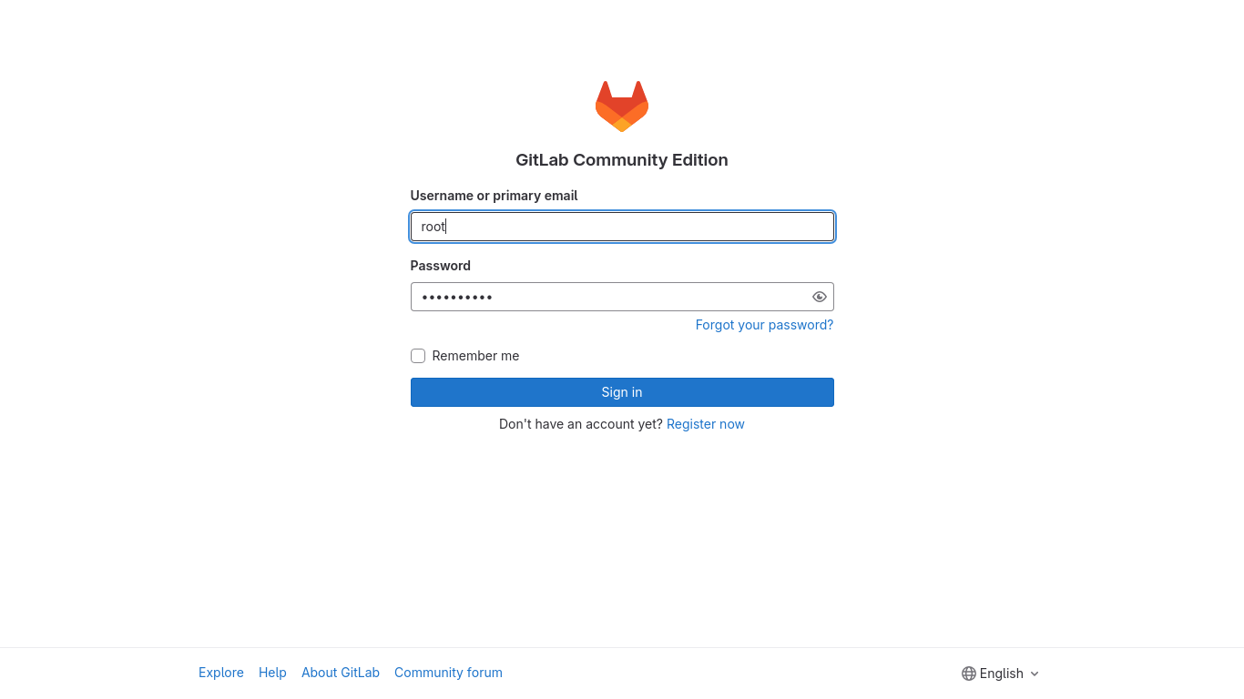Visit the About GitLab link
Viewport: 1244px width, 699px height.
pyautogui.click(x=341, y=673)
